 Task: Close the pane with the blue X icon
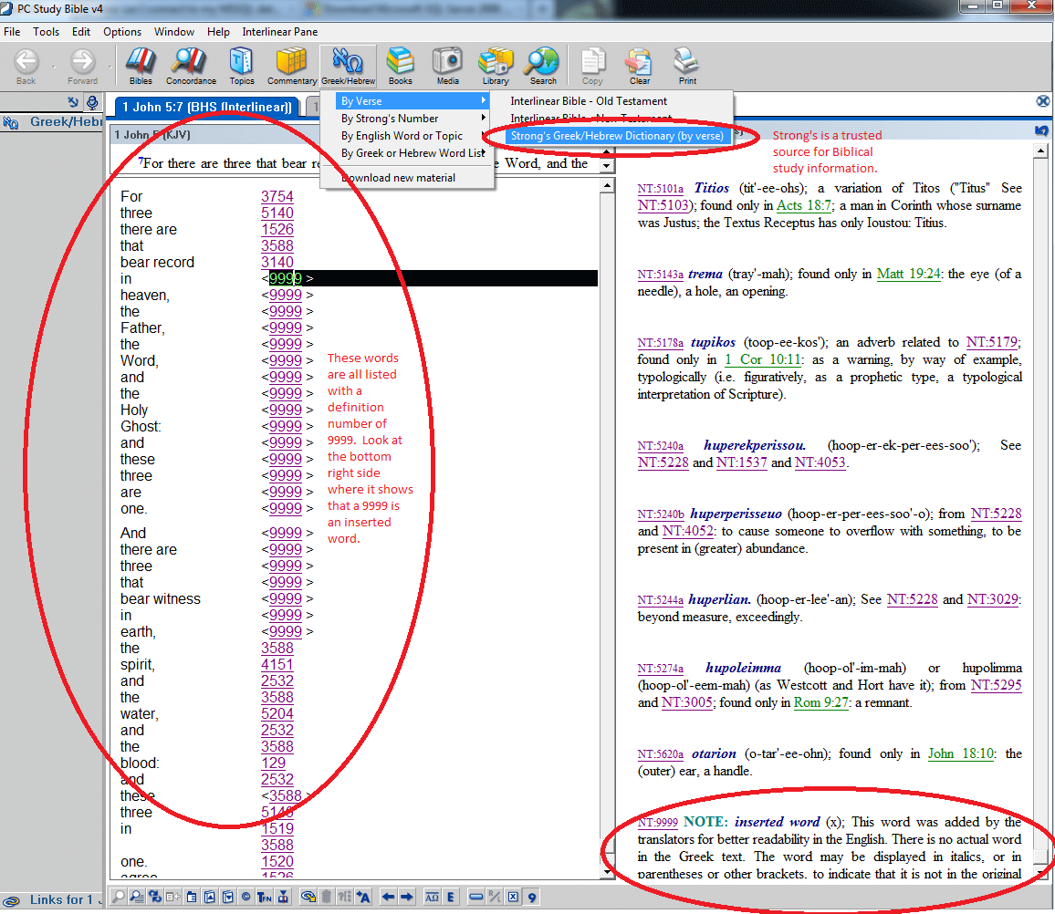1043,101
